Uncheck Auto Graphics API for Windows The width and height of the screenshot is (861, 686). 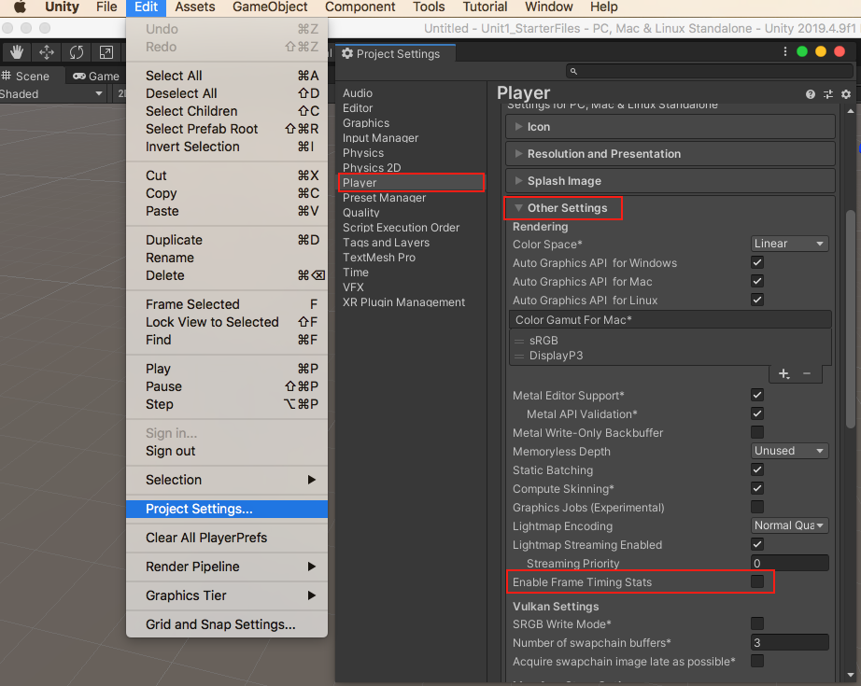tap(757, 262)
